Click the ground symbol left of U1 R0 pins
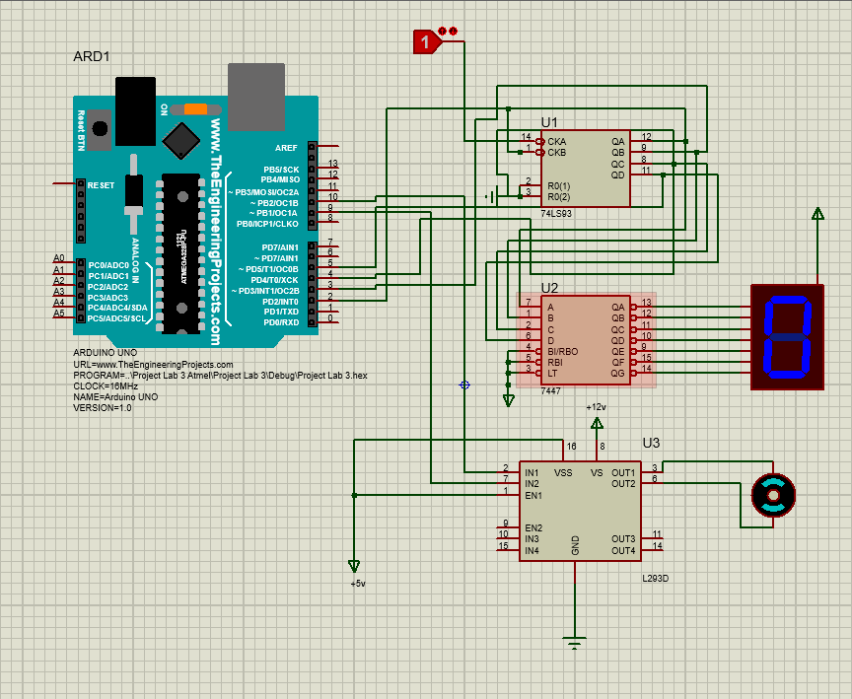852x699 pixels. point(491,196)
